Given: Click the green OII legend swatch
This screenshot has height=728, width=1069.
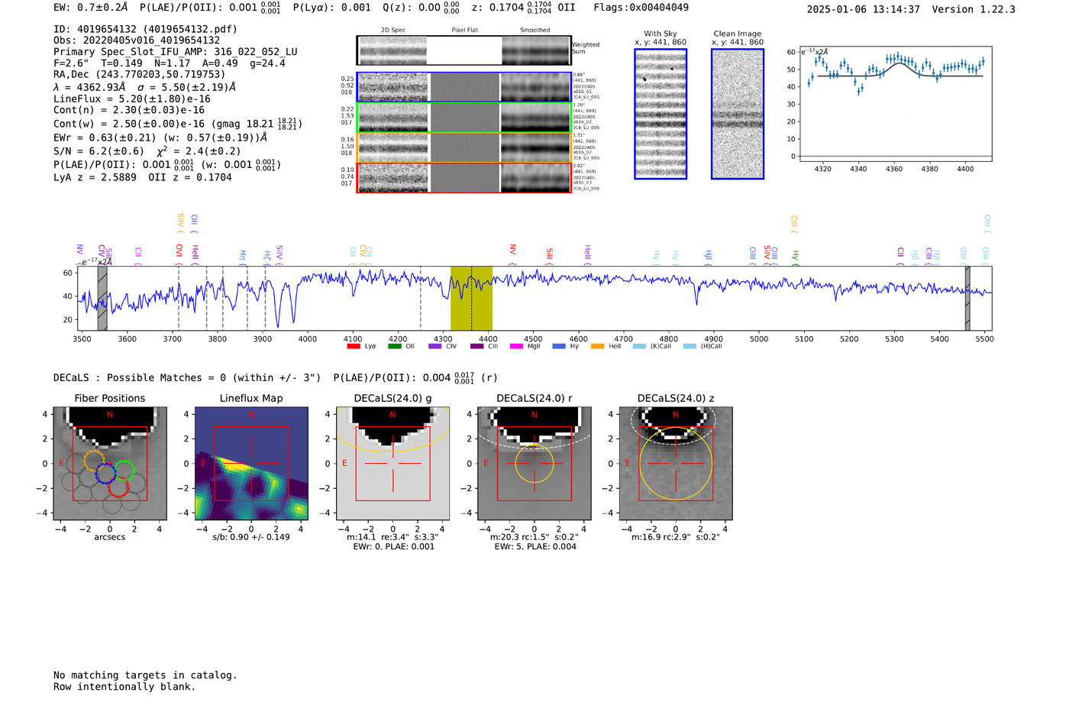Looking at the screenshot, I should point(394,346).
